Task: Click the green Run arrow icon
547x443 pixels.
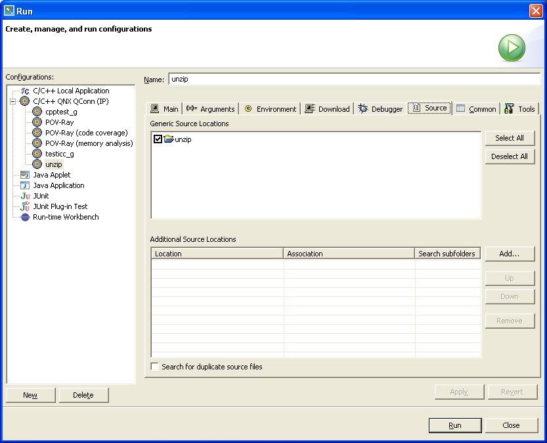Action: (512, 47)
